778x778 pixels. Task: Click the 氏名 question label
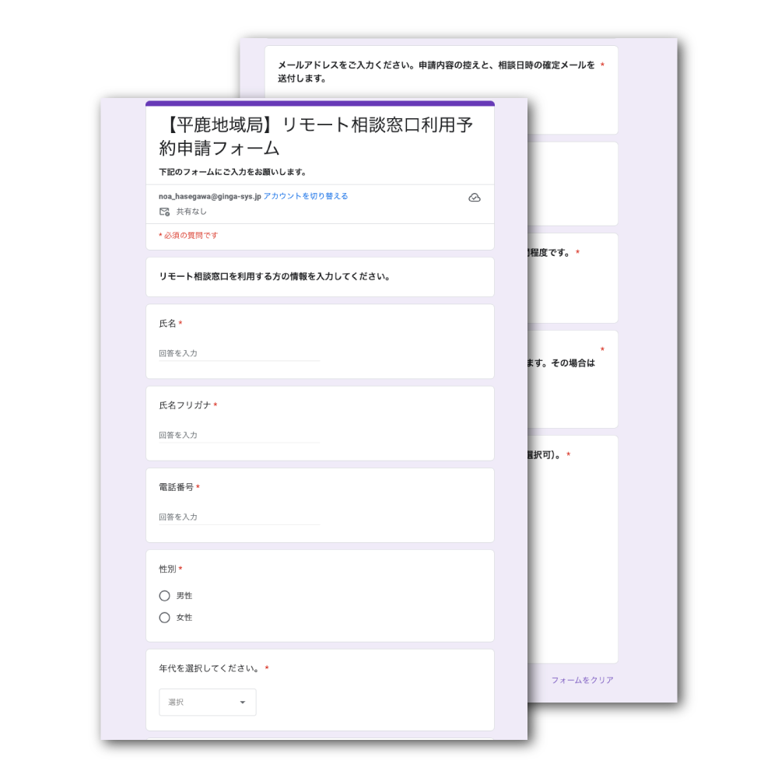167,324
